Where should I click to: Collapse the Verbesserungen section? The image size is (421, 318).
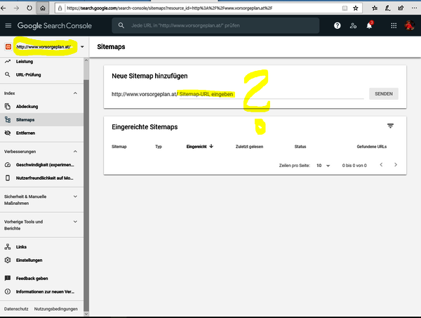tap(76, 152)
